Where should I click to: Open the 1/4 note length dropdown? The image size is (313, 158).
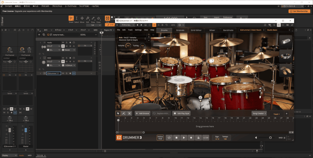tap(93, 25)
